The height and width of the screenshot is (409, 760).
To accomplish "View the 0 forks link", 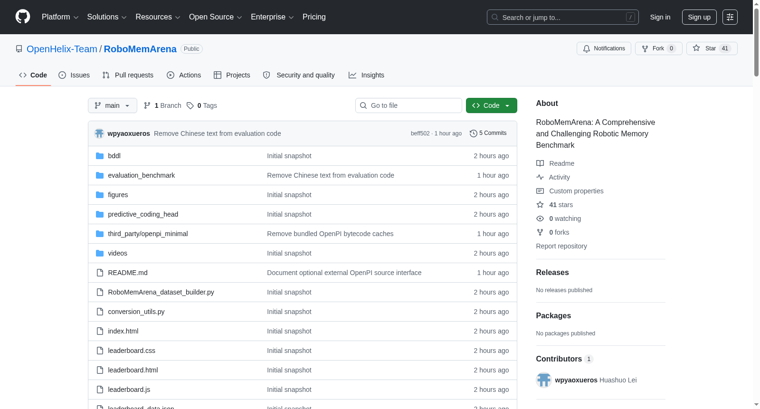I will pyautogui.click(x=553, y=232).
